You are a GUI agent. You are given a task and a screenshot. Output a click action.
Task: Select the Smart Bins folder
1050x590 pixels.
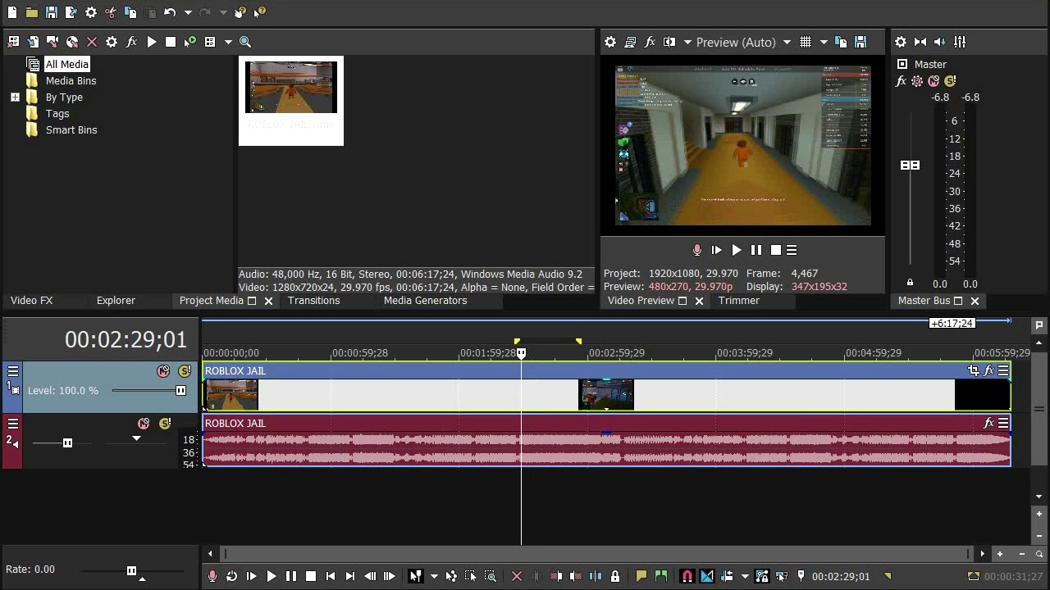click(x=71, y=129)
